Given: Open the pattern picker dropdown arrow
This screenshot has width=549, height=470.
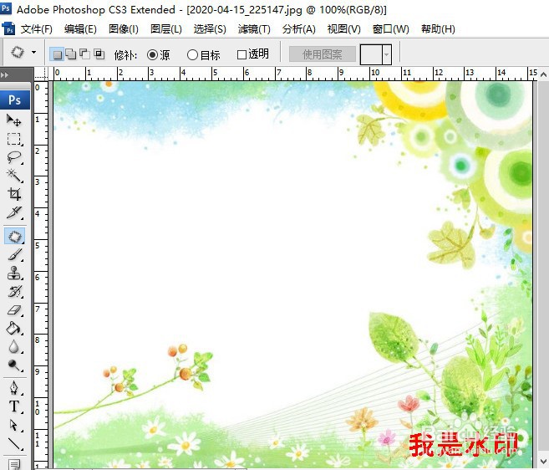Looking at the screenshot, I should click(x=387, y=54).
